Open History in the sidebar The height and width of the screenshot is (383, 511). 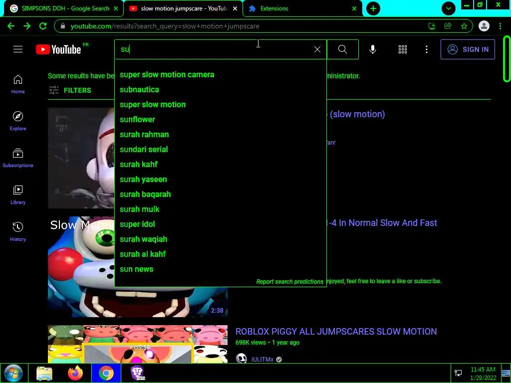[18, 231]
